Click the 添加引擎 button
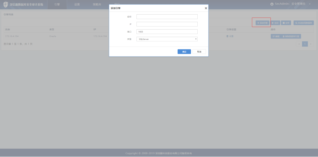The height and width of the screenshot is (157, 318). click(262, 23)
